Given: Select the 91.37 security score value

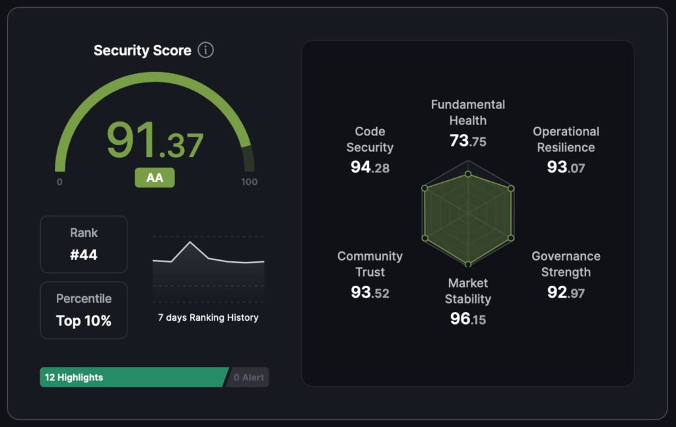Looking at the screenshot, I should pos(154,141).
